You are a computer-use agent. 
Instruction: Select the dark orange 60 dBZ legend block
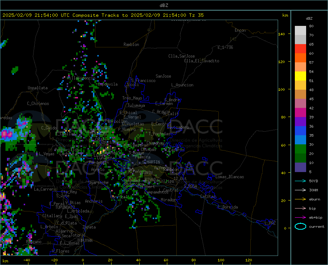[x=300, y=58]
